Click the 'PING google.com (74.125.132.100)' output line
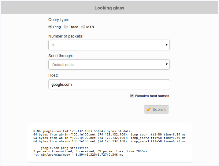The image size is (219, 166). click(83, 131)
